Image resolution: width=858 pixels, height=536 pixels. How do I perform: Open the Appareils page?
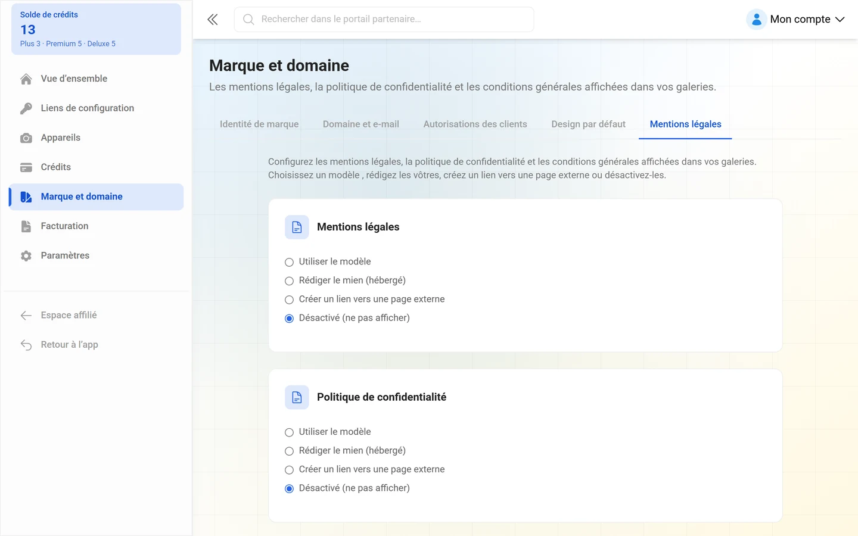point(97,138)
